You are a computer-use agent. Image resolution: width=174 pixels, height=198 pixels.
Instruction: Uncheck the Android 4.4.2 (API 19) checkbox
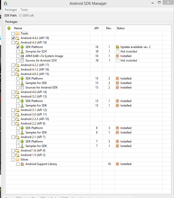(13, 38)
